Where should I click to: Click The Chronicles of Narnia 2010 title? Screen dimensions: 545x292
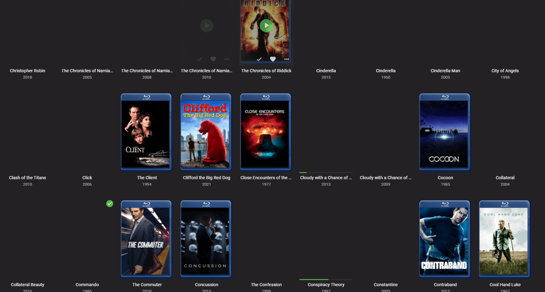[206, 71]
